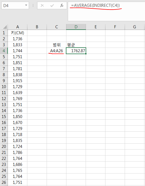Open the Insert Function fx icon
Image resolution: width=145 pixels, height=186 pixels.
point(62,5)
